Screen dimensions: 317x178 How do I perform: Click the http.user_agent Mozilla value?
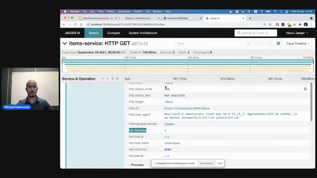[231, 116]
